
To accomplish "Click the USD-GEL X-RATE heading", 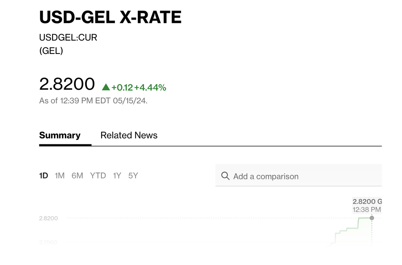I will (110, 17).
